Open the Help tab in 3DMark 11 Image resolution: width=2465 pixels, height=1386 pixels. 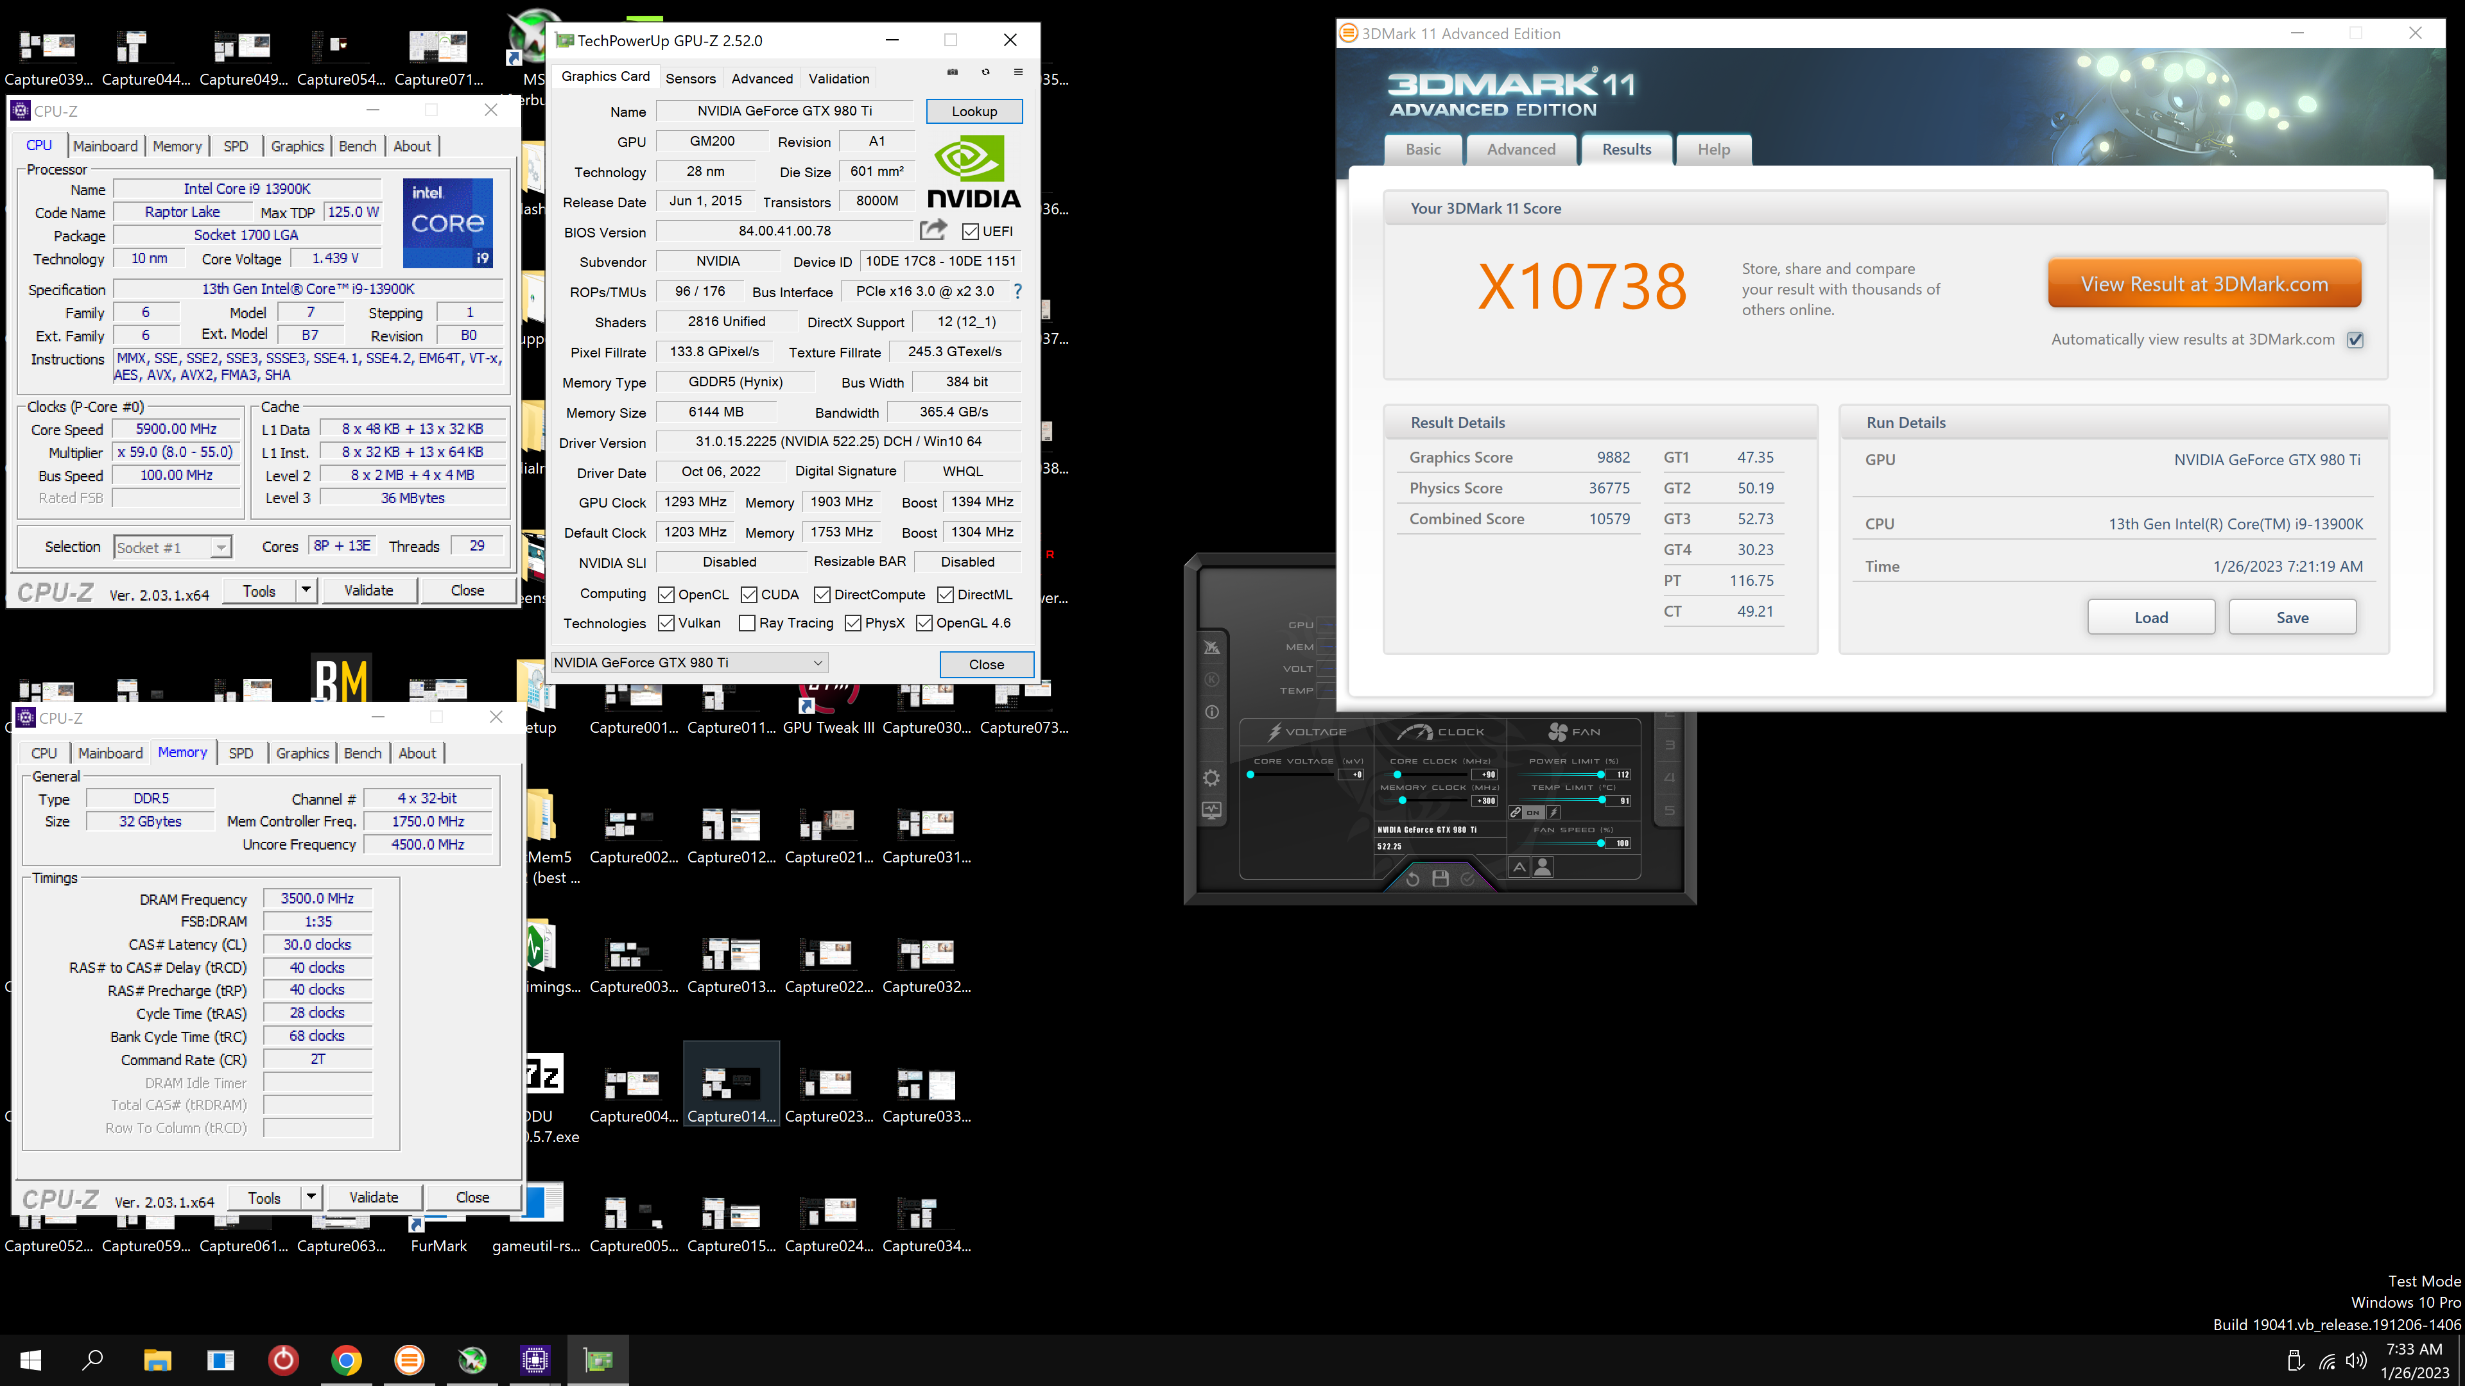click(x=1713, y=150)
